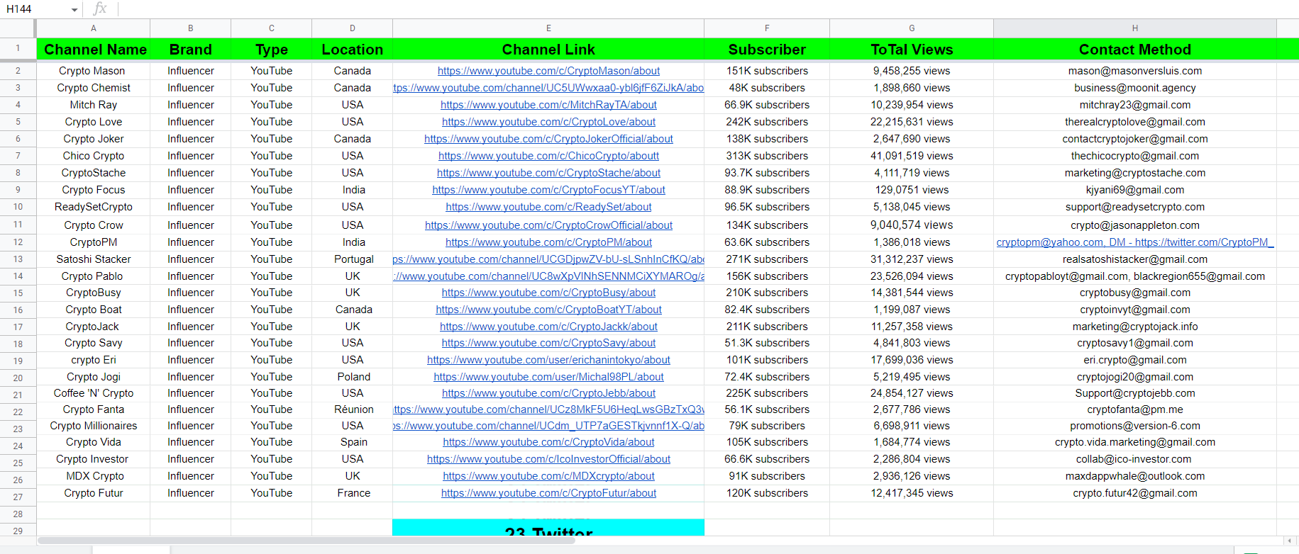The width and height of the screenshot is (1299, 554).
Task: Select column E header
Action: 548,28
